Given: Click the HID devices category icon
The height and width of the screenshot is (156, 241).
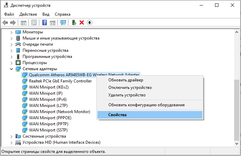Looking at the screenshot, I should pyautogui.click(x=18, y=142).
